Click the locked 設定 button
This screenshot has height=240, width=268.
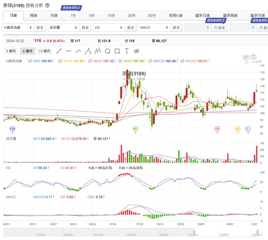point(219,28)
